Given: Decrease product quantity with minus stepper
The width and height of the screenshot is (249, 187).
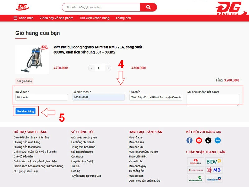Looking at the screenshot, I should [91, 68].
